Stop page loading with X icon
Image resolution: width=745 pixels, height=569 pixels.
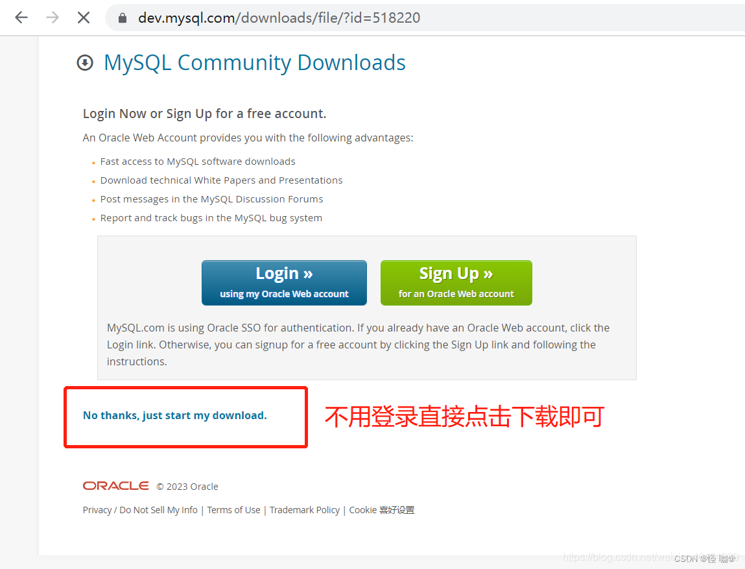tap(84, 18)
